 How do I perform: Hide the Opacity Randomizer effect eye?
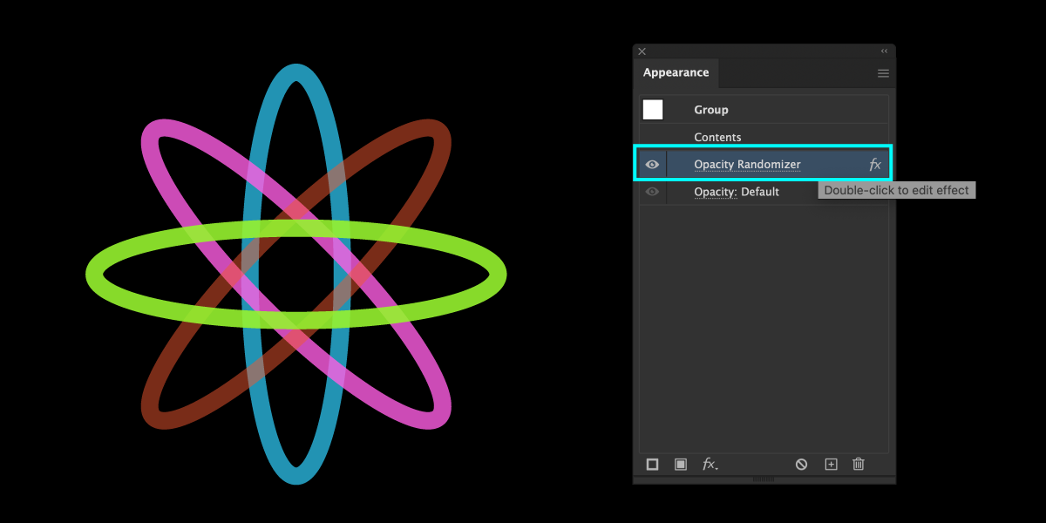tap(652, 165)
